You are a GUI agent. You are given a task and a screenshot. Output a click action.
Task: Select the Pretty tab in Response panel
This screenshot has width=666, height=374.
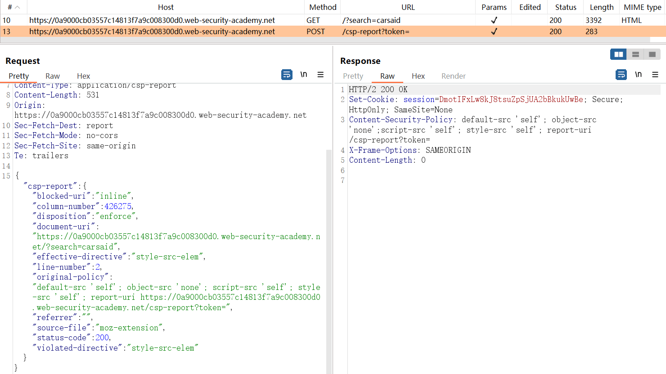pos(353,76)
